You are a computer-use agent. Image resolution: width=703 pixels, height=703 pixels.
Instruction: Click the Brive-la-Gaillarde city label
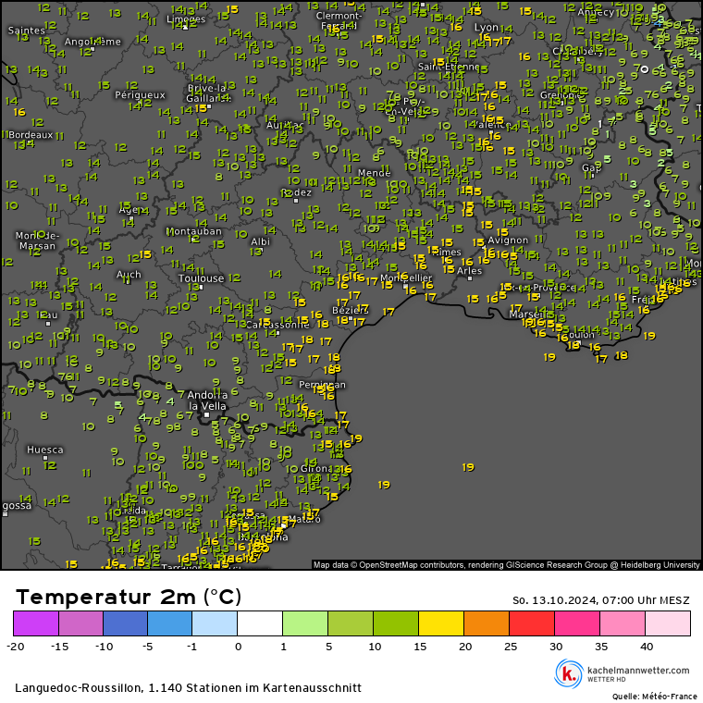[x=207, y=92]
